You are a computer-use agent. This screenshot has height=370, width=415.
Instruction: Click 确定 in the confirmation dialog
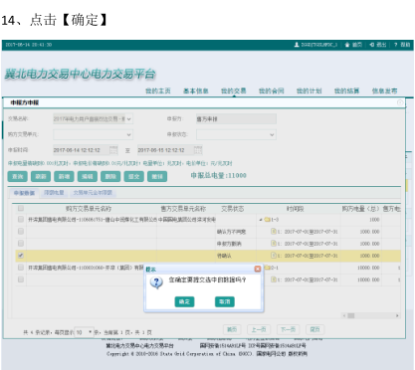point(184,301)
